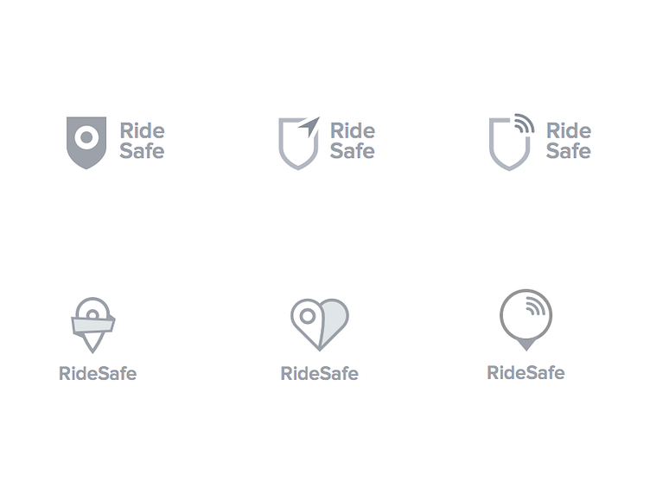Click the triangle pointer beneath the round pin
Image resolution: width=650 pixels, height=487 pixels.
[526, 345]
